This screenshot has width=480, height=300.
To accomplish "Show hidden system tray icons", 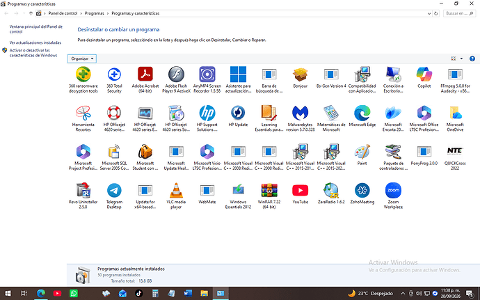I will (403, 294).
